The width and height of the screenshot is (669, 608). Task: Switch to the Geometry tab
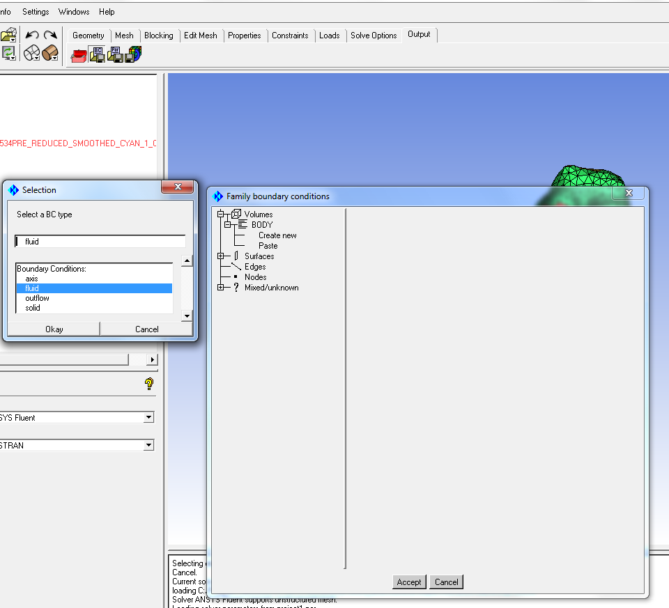(x=89, y=36)
